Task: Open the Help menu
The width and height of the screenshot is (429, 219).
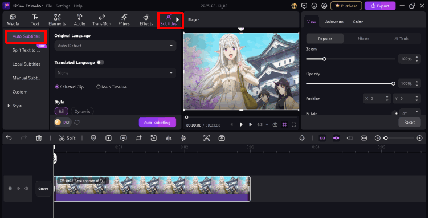Action: coord(78,6)
